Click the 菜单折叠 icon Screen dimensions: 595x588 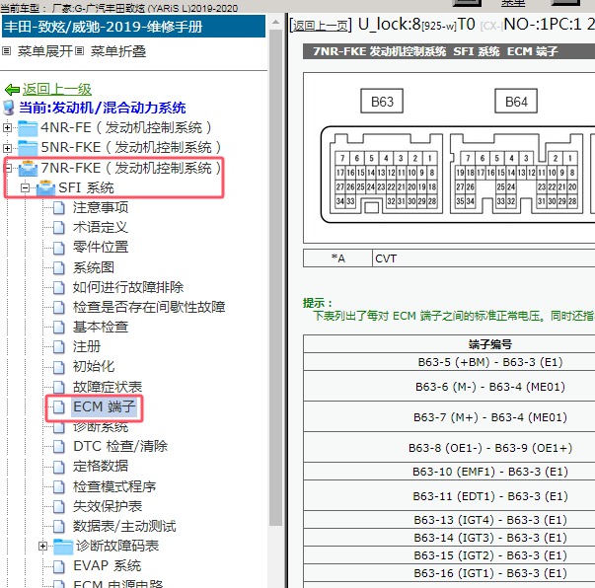click(79, 51)
